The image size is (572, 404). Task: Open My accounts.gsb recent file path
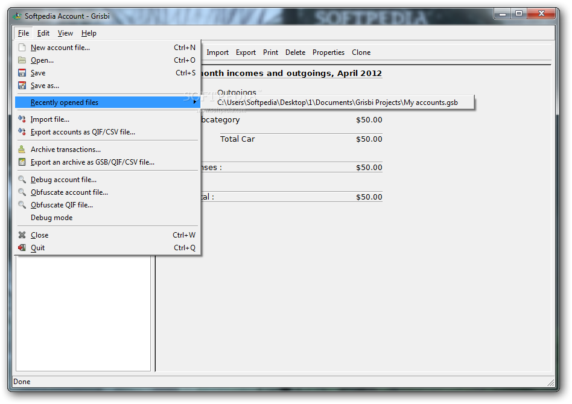click(337, 103)
